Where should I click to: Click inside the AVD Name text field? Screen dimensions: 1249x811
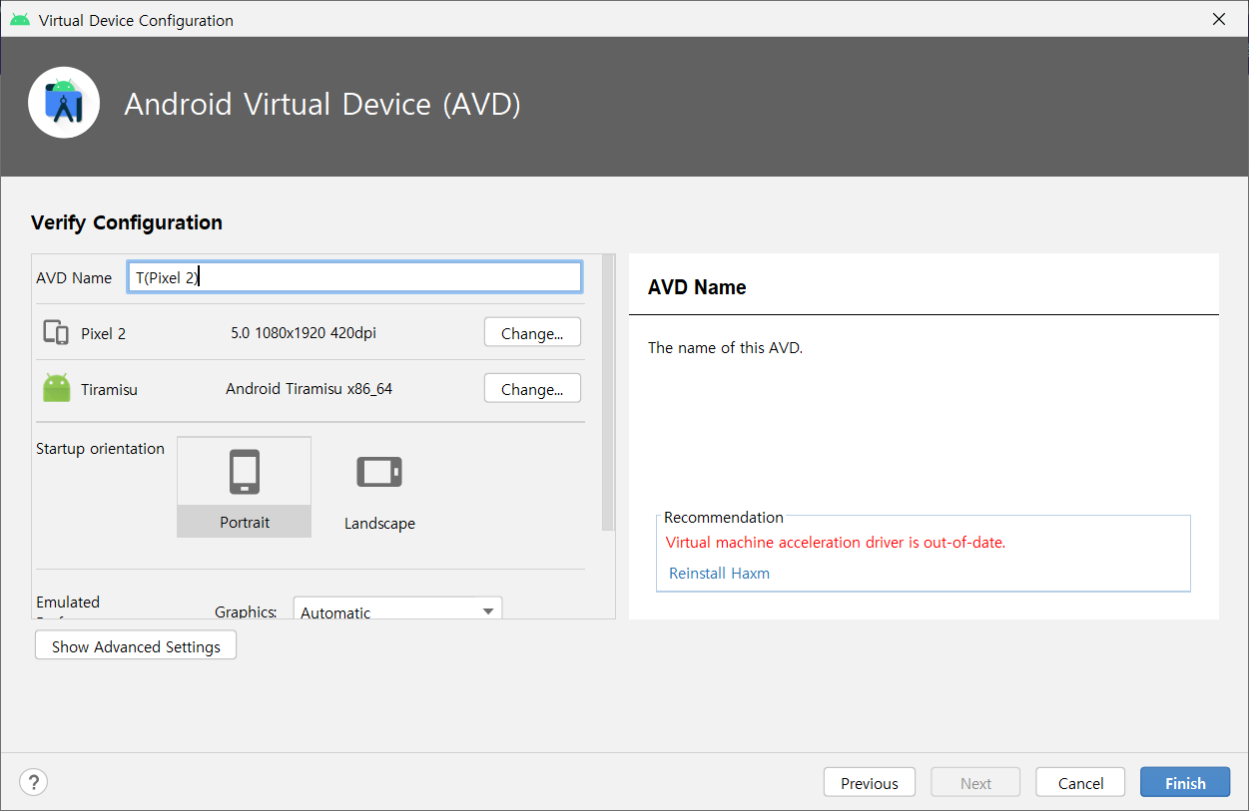coord(354,277)
